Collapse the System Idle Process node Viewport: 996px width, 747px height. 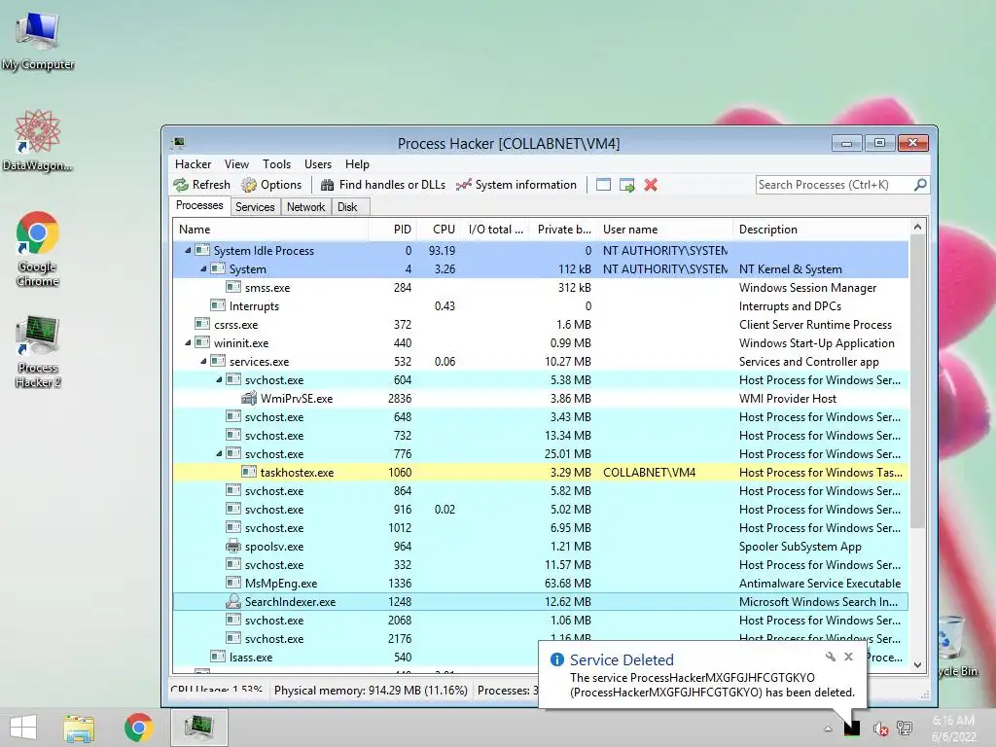click(x=188, y=251)
